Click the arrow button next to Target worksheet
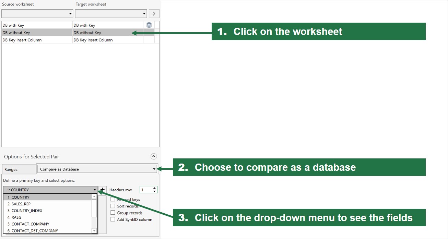This screenshot has height=239, width=448. click(x=154, y=14)
